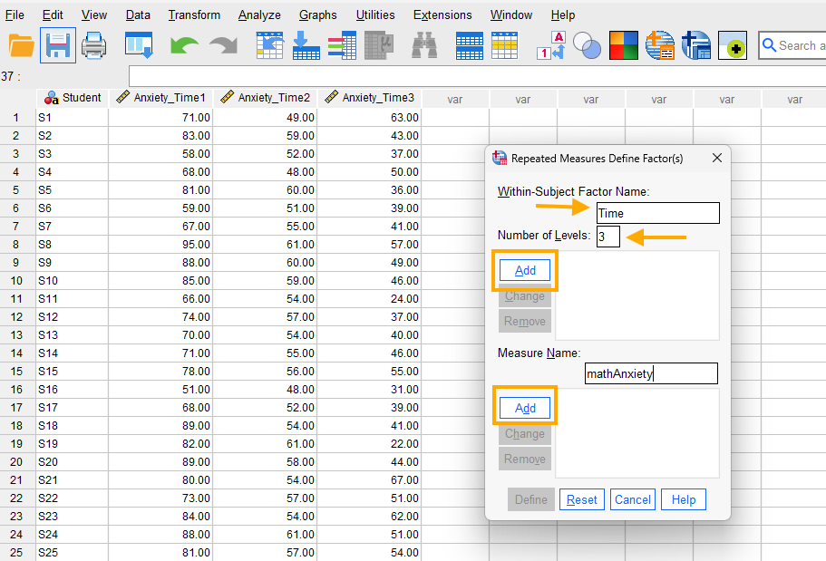The width and height of the screenshot is (826, 561).
Task: Click the Go to Variable icon
Action: pos(306,45)
